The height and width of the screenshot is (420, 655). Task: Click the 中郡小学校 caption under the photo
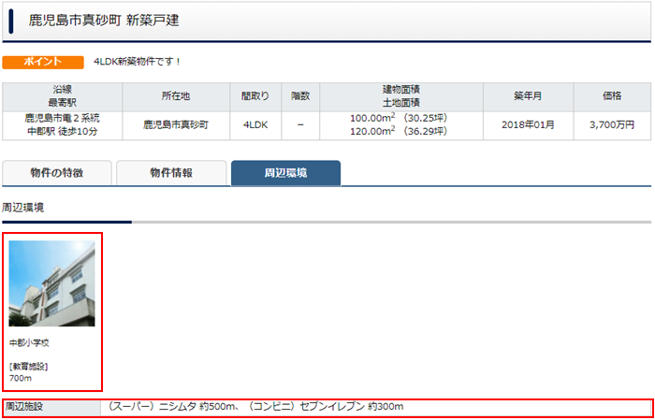click(x=29, y=343)
